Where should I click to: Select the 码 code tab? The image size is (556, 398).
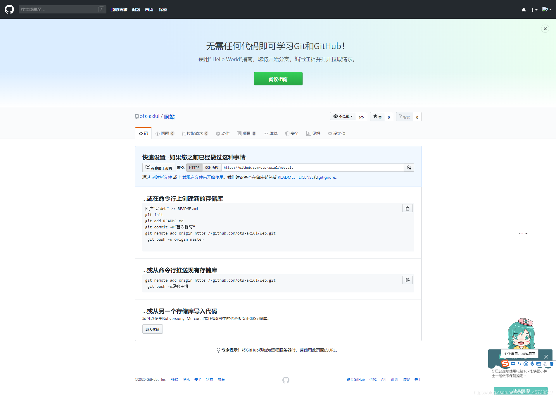pyautogui.click(x=143, y=133)
